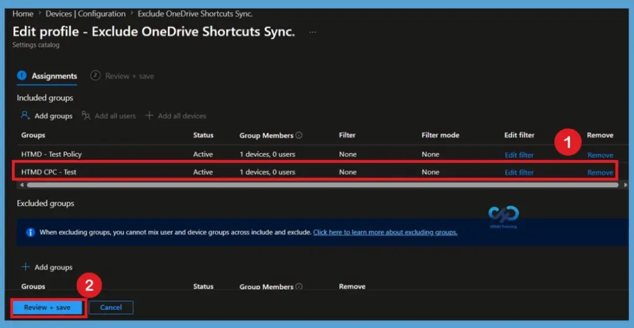Click the Group Members info icon in Included groups

click(x=299, y=135)
